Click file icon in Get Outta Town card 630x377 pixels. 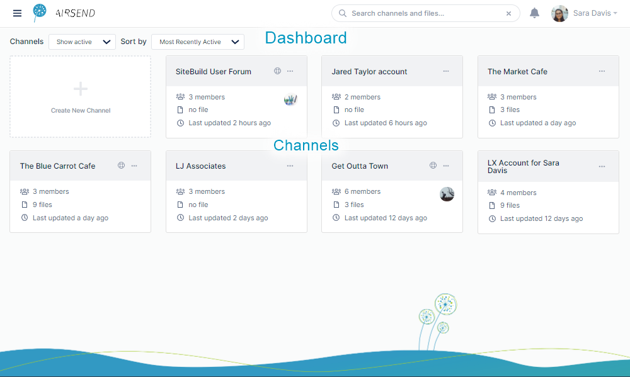[336, 205]
